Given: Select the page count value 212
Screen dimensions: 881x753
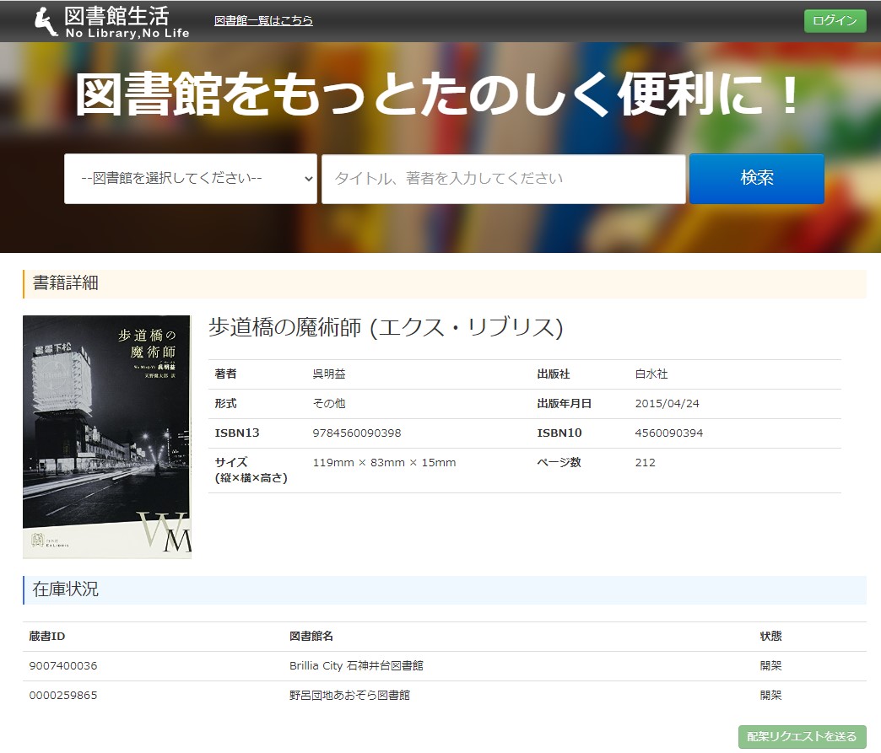Looking at the screenshot, I should (x=645, y=463).
